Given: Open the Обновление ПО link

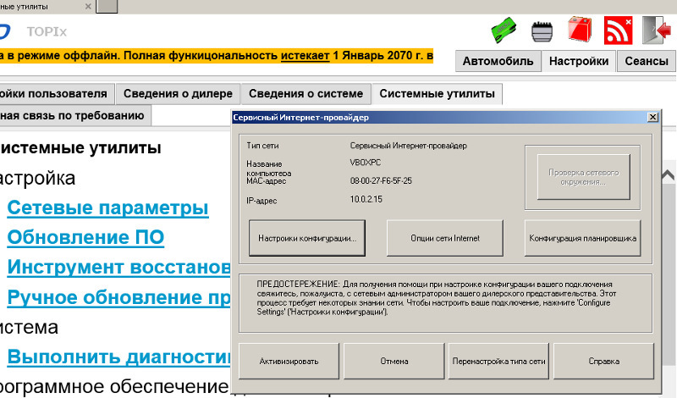Looking at the screenshot, I should (85, 237).
